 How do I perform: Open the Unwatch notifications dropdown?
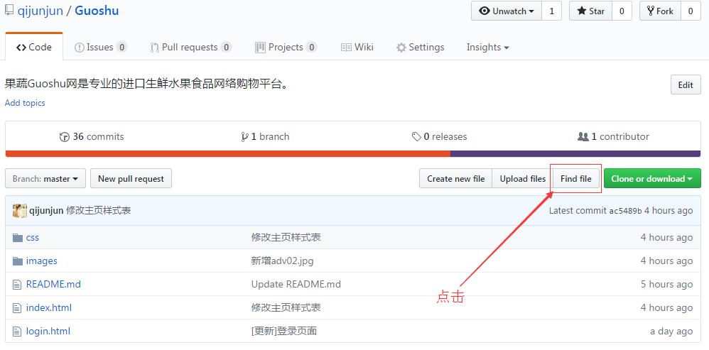point(507,11)
